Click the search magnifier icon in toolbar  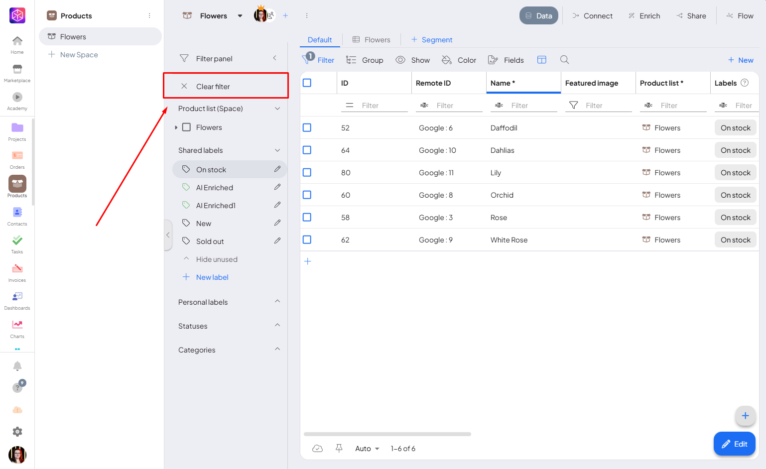click(564, 60)
